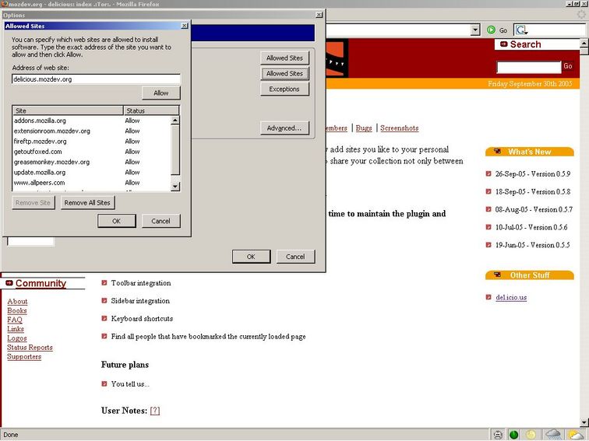Click the Greasemonkey monkey status icon
The height and width of the screenshot is (441, 589).
tap(498, 435)
